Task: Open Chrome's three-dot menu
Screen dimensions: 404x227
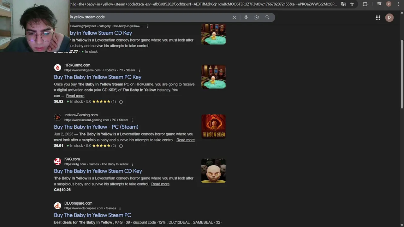Action: [x=398, y=4]
